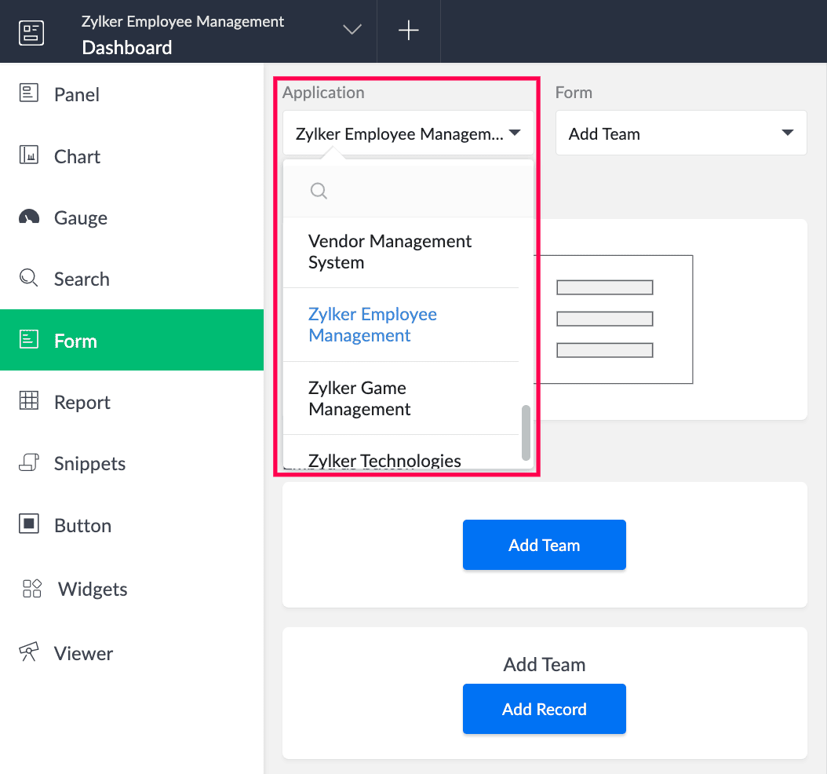Pick the Search magnifier icon in sidebar
Image resolution: width=827 pixels, height=774 pixels.
point(29,278)
